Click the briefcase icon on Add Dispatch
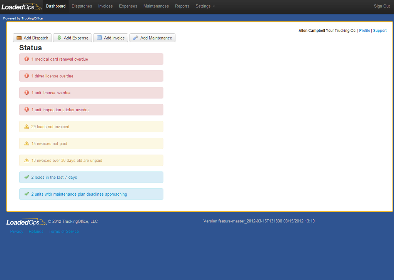Image resolution: width=394 pixels, height=280 pixels. point(19,38)
